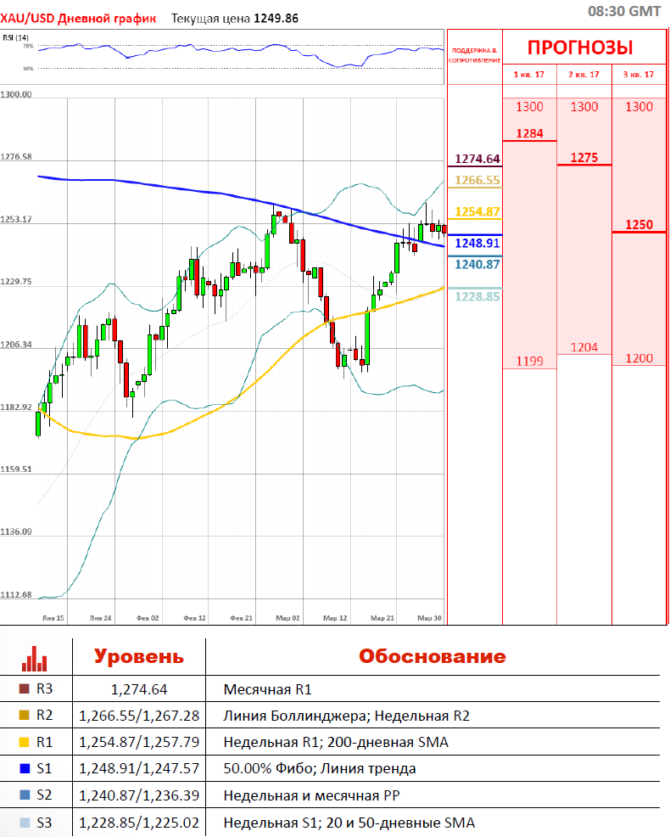Click the RSI (14) indicator label
Viewport: 670px width, 837px height.
(x=15, y=37)
